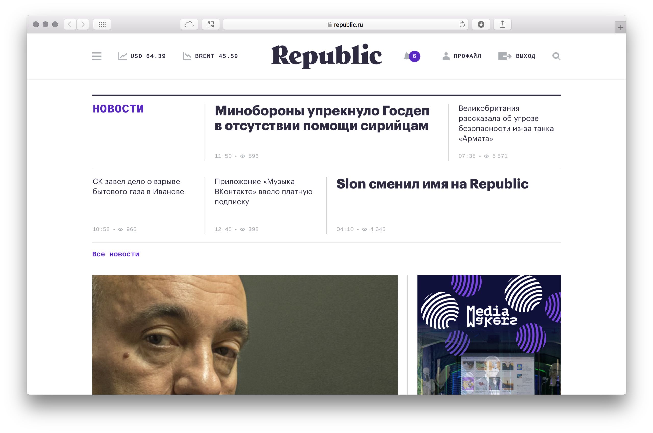Open the site search magnifier icon
This screenshot has height=433, width=653.
pos(556,56)
